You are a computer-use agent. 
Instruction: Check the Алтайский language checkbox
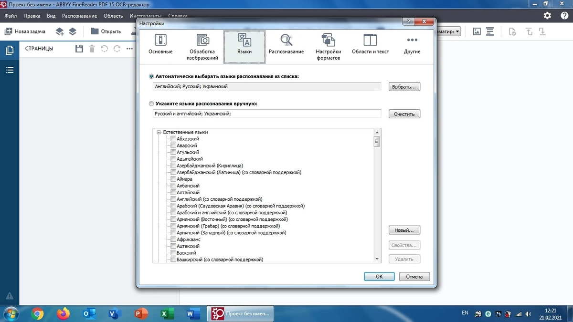click(x=173, y=192)
